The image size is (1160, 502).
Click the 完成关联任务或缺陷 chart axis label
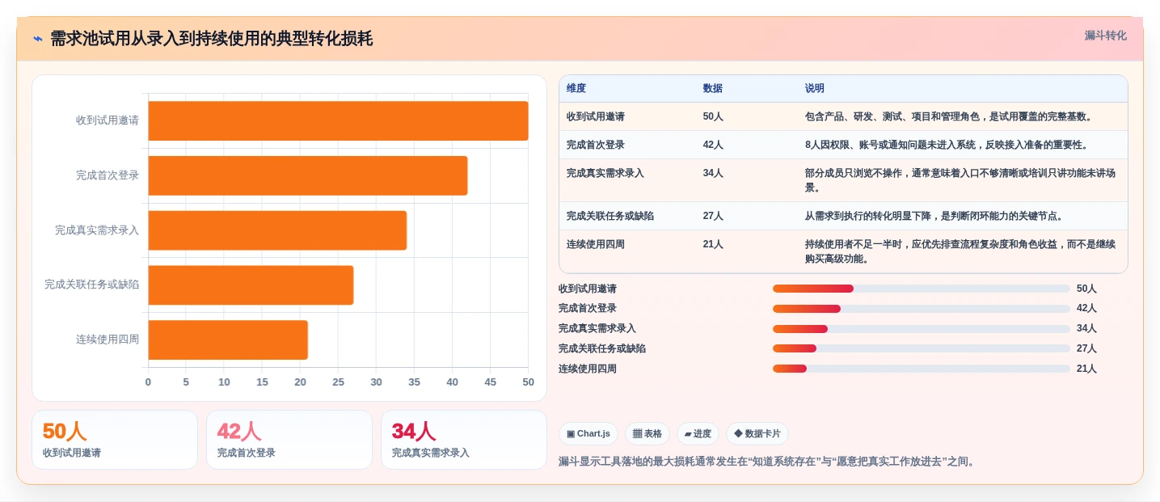92,285
